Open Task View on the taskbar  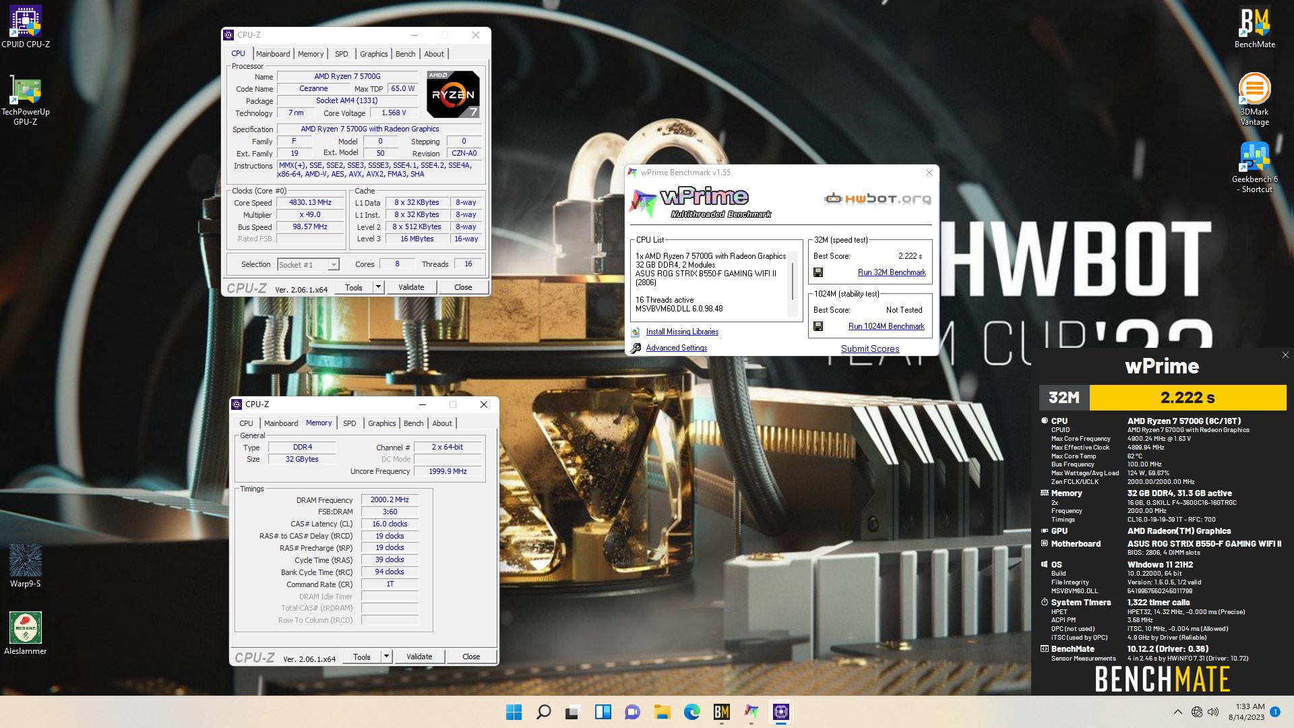[573, 712]
